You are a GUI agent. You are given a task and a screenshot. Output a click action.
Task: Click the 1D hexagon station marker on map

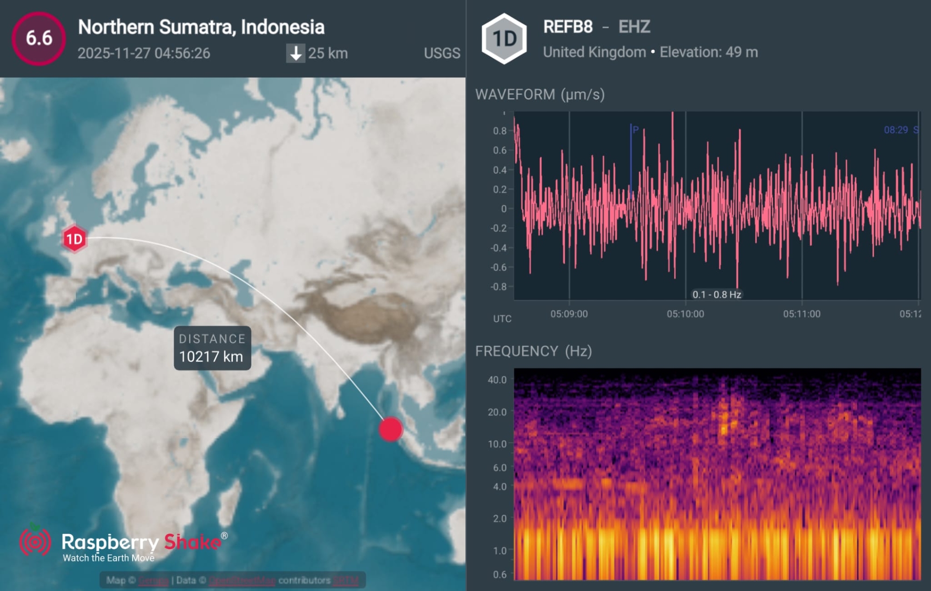pyautogui.click(x=74, y=239)
